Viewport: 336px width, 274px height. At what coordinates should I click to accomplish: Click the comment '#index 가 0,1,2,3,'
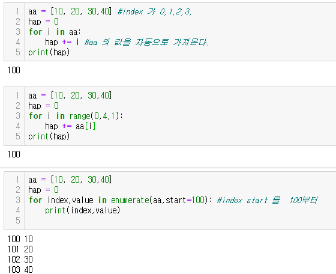point(154,11)
